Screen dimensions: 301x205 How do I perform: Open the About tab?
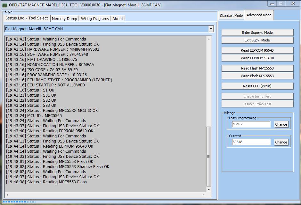pyautogui.click(x=118, y=18)
